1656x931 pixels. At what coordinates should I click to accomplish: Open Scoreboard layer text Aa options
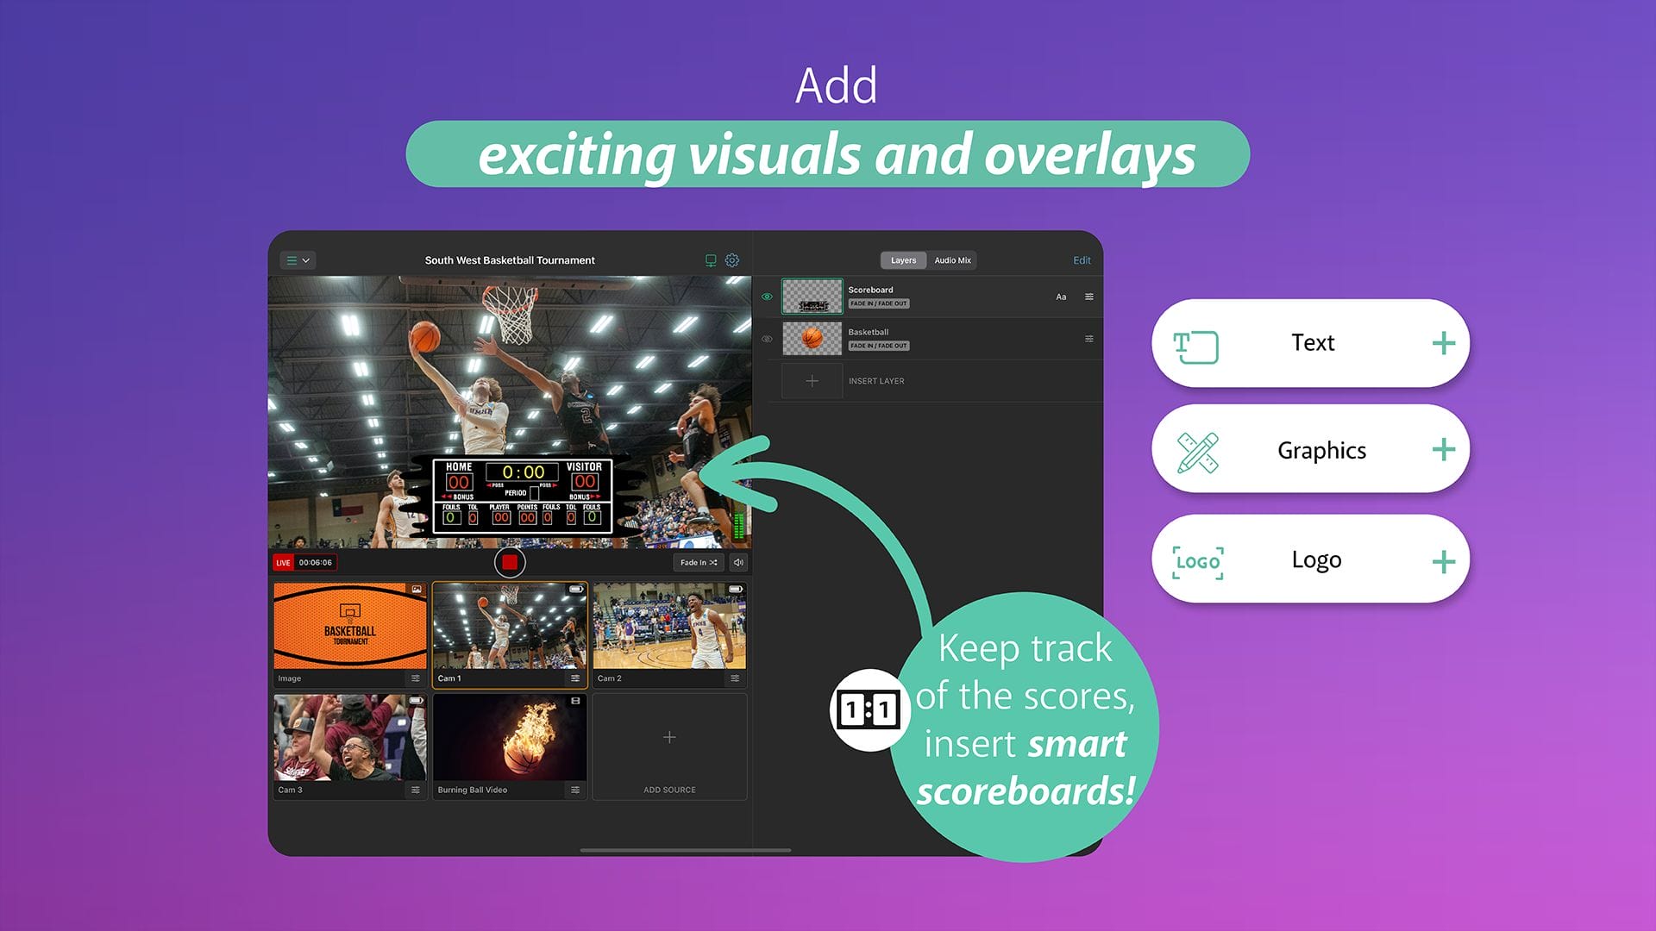coord(1061,297)
